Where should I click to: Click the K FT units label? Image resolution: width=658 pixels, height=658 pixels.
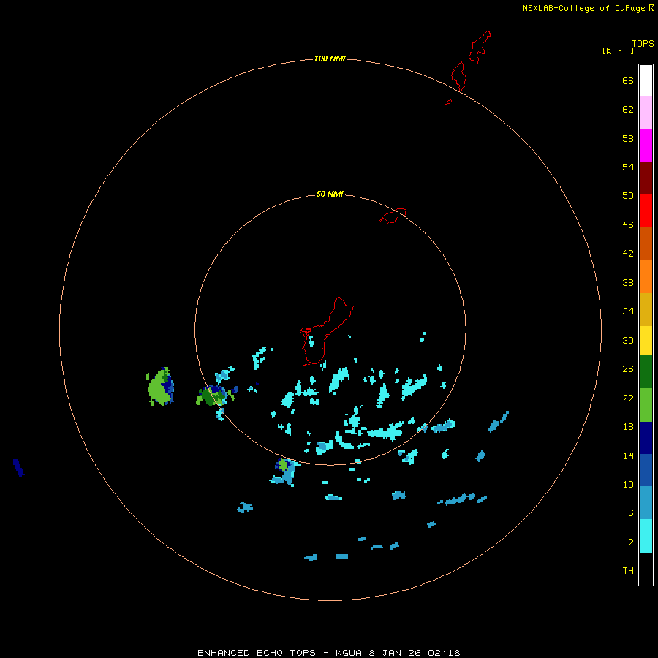618,50
